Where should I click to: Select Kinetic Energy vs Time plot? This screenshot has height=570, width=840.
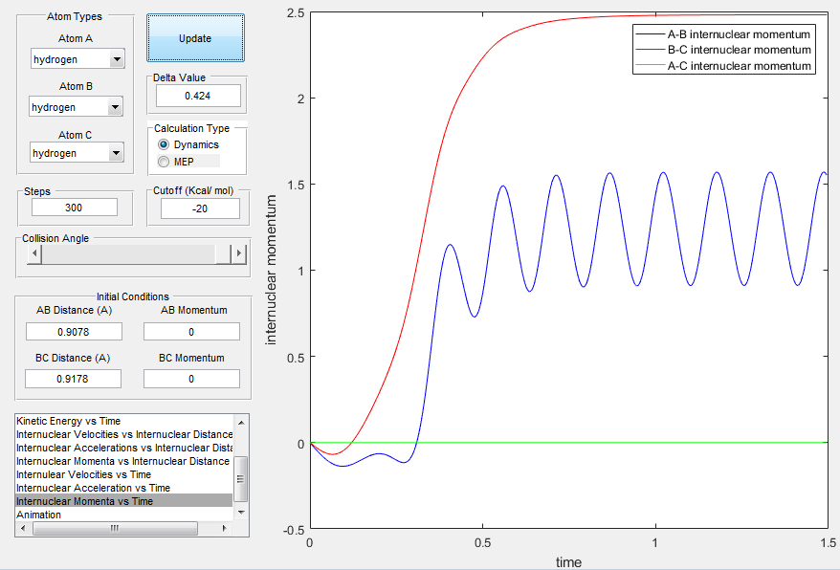click(x=123, y=421)
